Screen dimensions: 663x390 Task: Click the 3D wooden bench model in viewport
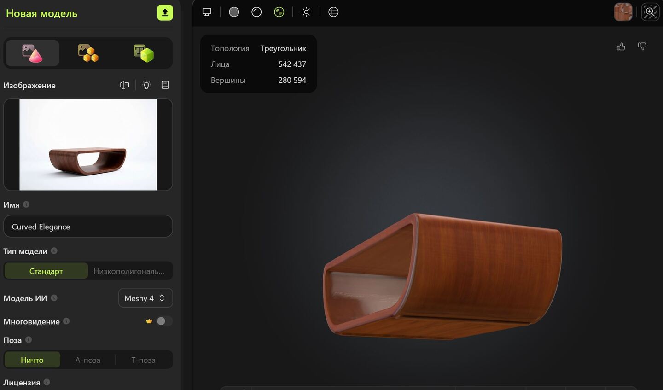443,276
